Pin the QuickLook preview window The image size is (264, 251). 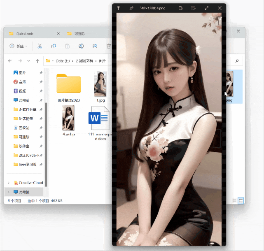pos(131,8)
